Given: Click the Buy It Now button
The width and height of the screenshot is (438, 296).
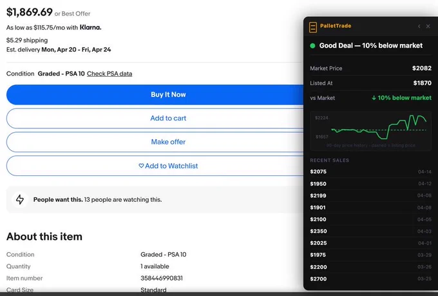Looking at the screenshot, I should [x=155, y=95].
